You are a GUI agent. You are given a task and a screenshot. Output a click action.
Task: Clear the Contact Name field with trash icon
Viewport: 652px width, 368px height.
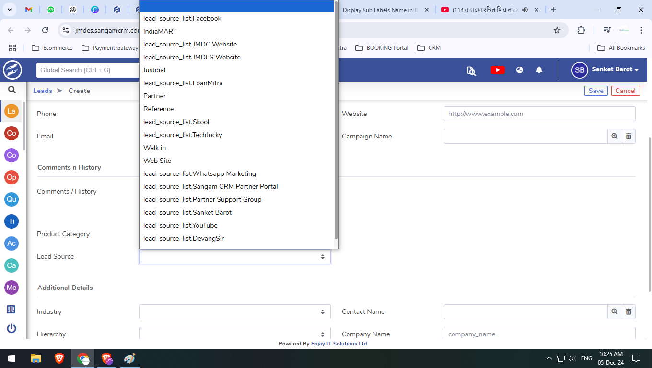pyautogui.click(x=629, y=312)
